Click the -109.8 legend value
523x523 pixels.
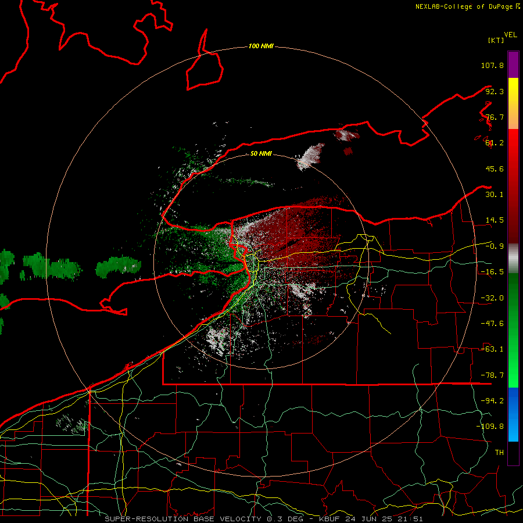click(490, 427)
